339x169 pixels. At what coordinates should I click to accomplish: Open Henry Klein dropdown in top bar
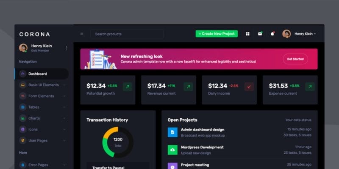click(x=299, y=34)
